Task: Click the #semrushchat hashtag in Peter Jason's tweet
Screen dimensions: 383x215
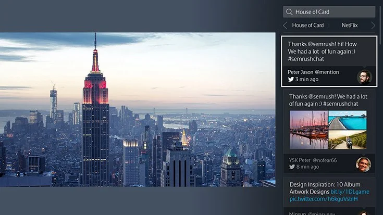Action: 306,59
